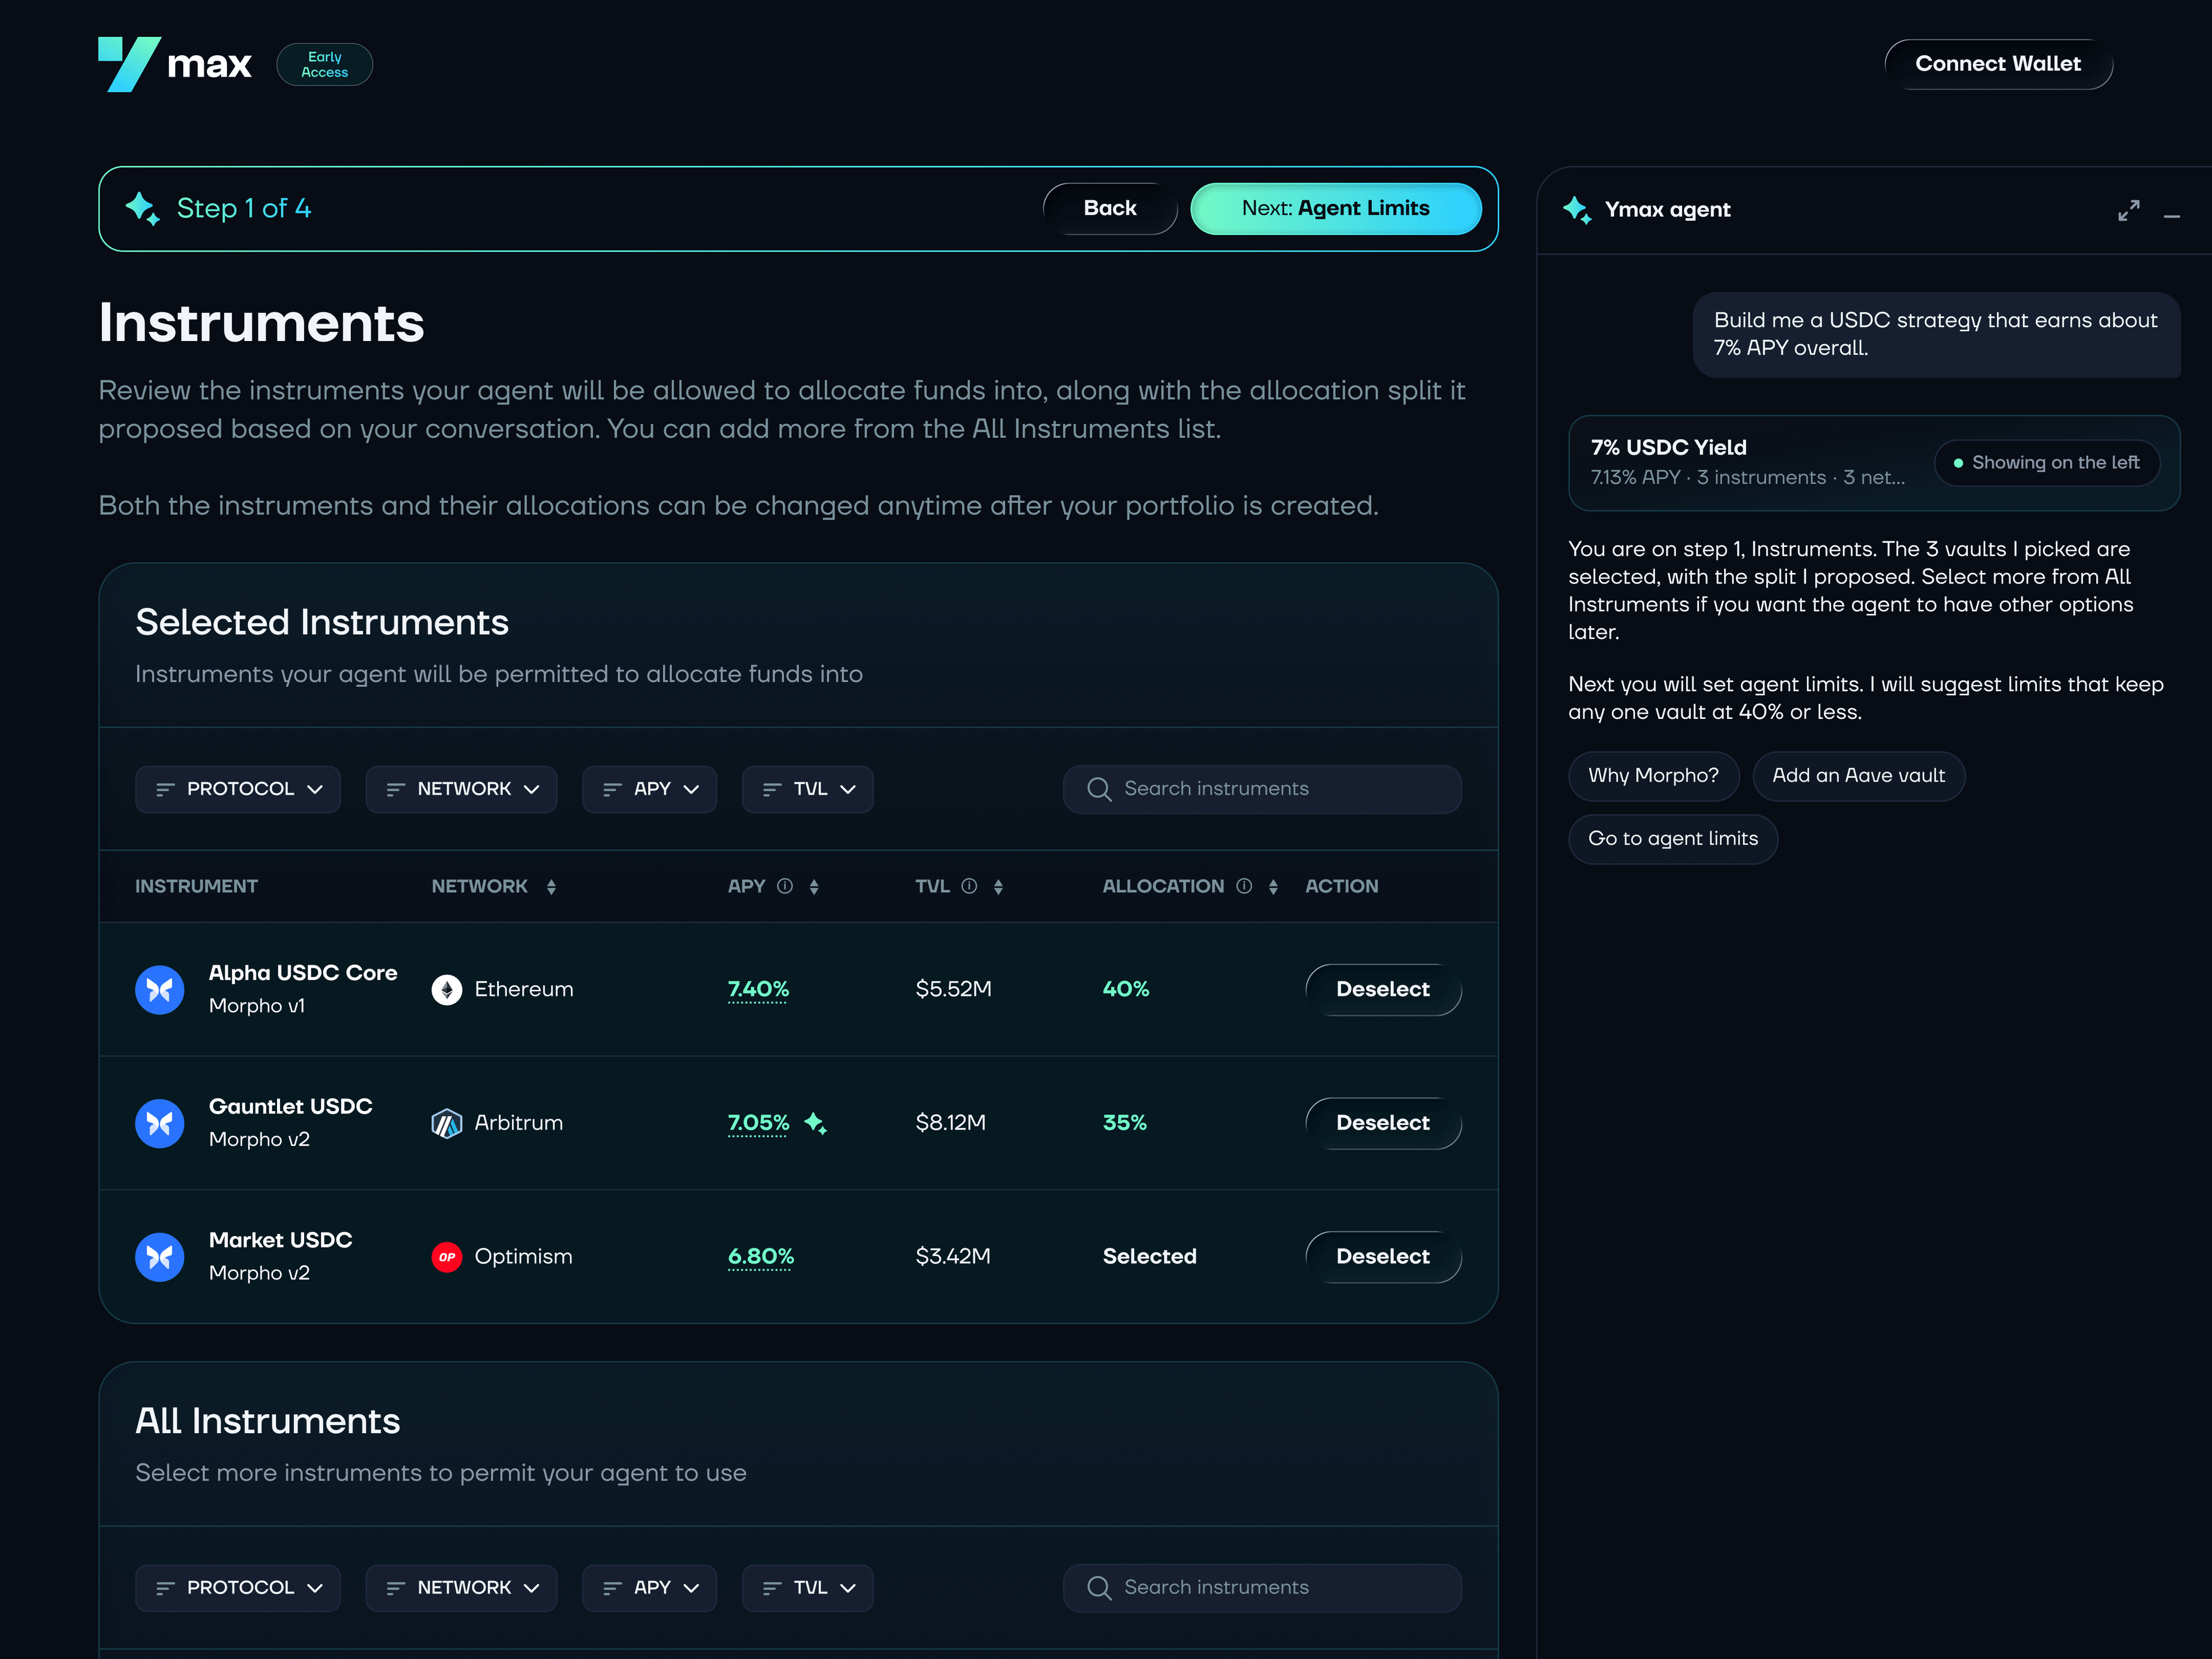The image size is (2212, 1659).
Task: Open the TVL filter in Selected Instruments
Action: (x=808, y=789)
